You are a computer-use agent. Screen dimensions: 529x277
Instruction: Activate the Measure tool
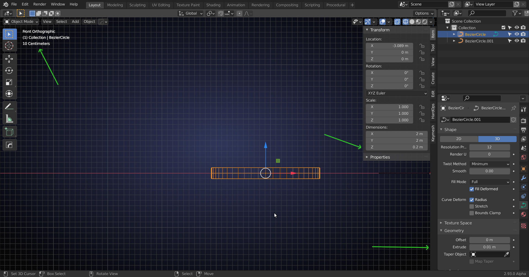pos(9,118)
